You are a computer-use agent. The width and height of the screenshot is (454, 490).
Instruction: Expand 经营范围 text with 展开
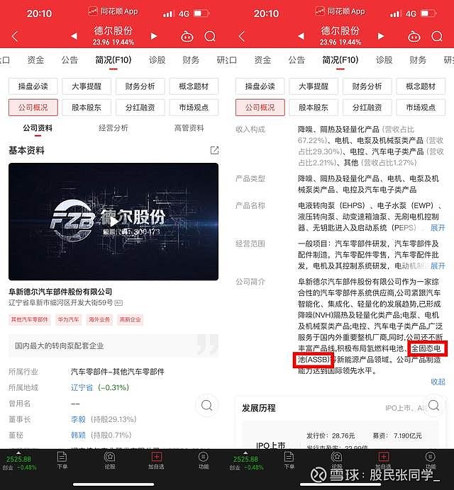click(438, 266)
